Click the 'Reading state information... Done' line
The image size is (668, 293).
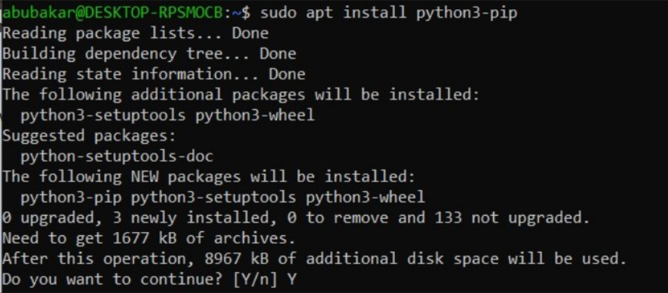154,74
